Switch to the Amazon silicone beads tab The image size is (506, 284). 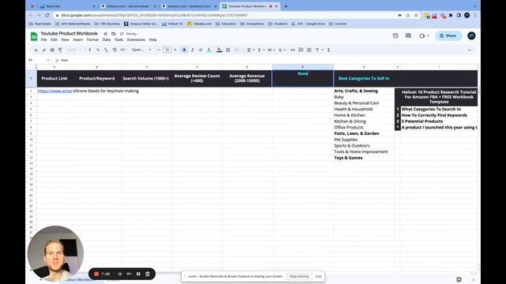click(127, 6)
